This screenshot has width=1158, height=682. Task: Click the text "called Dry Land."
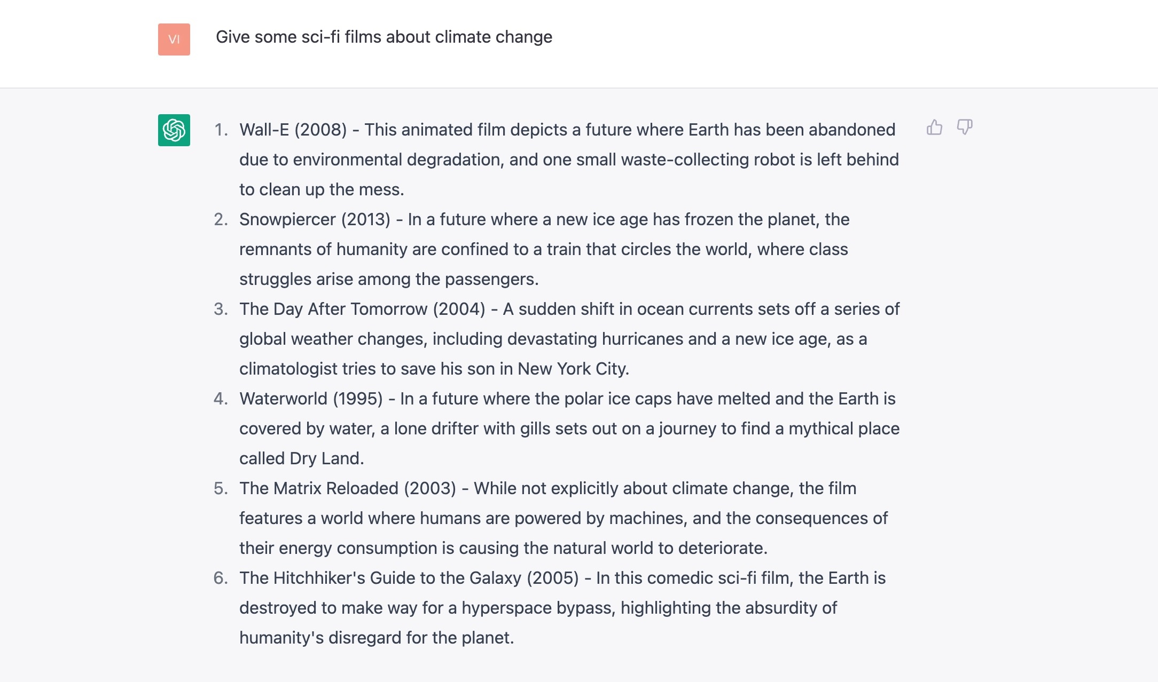pyautogui.click(x=301, y=458)
